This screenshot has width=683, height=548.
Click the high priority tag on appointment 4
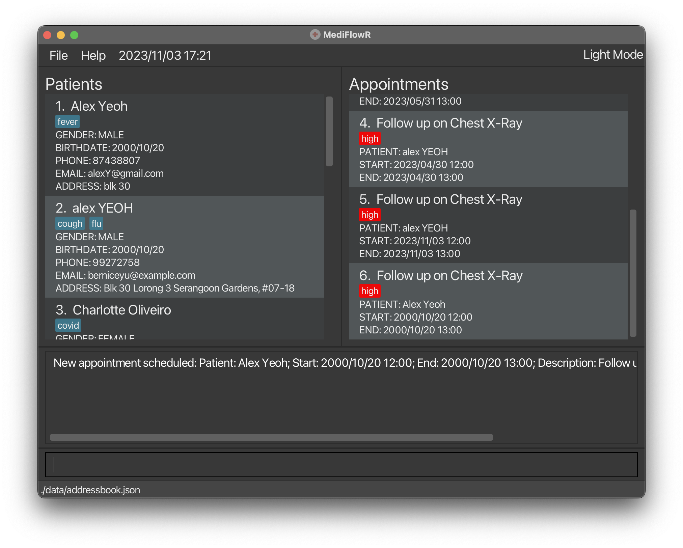click(x=370, y=138)
